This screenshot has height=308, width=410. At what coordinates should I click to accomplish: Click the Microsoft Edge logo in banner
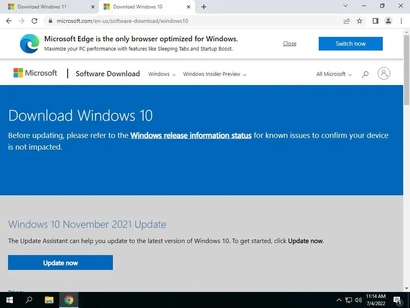point(30,43)
